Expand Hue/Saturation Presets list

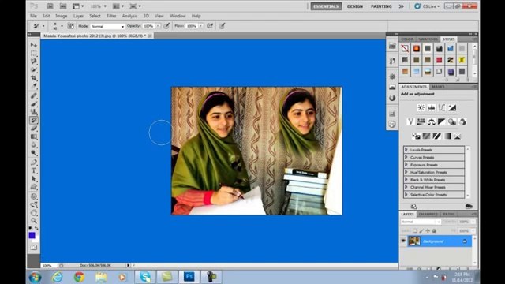point(406,172)
